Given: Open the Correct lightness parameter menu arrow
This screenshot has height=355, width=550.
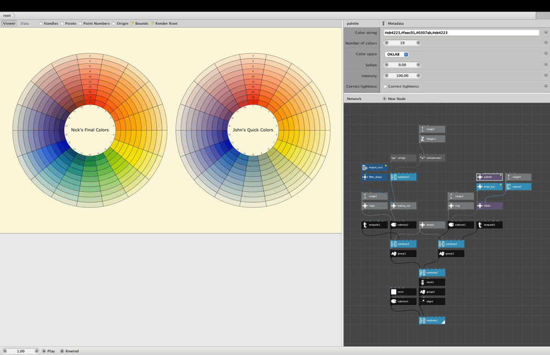Looking at the screenshot, I should (x=546, y=86).
